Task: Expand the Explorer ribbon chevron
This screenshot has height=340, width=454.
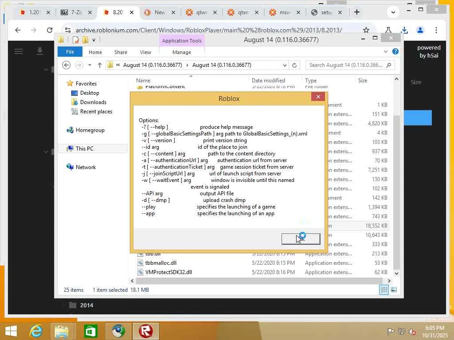Action: pos(385,51)
